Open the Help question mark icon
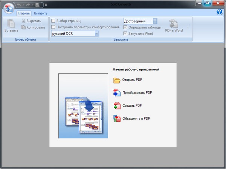Screen dimensions: 226x169 point(219,12)
